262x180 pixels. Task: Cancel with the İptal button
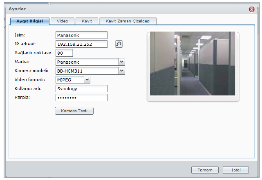[235, 170]
